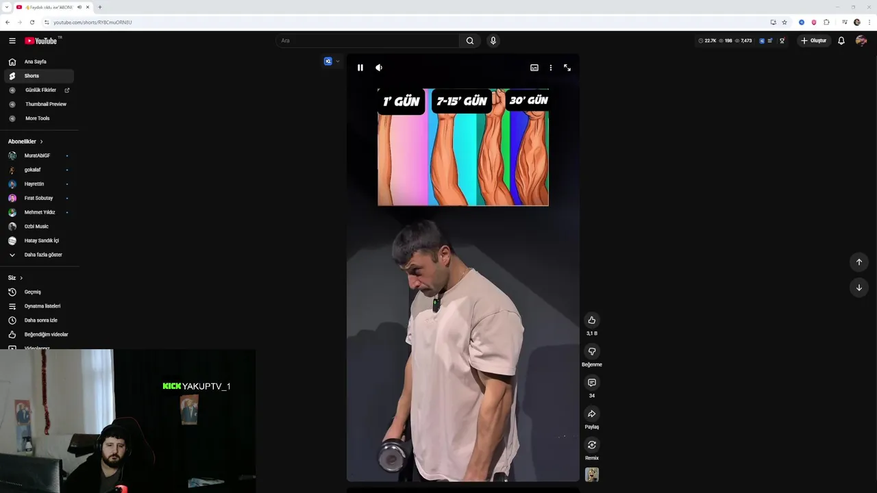Viewport: 877px width, 493px height.
Task: Click the Oluştur create button
Action: [814, 40]
